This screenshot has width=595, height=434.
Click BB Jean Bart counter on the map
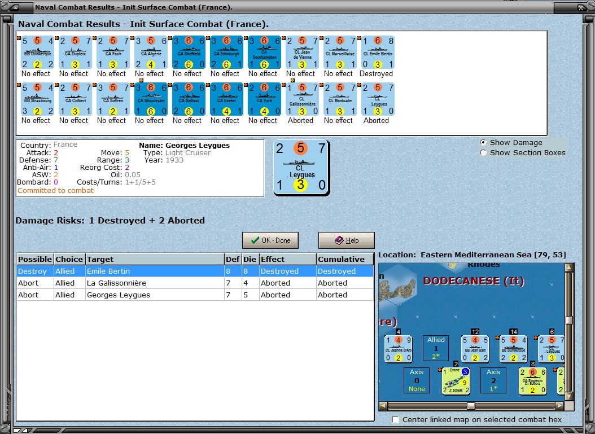[x=475, y=349]
